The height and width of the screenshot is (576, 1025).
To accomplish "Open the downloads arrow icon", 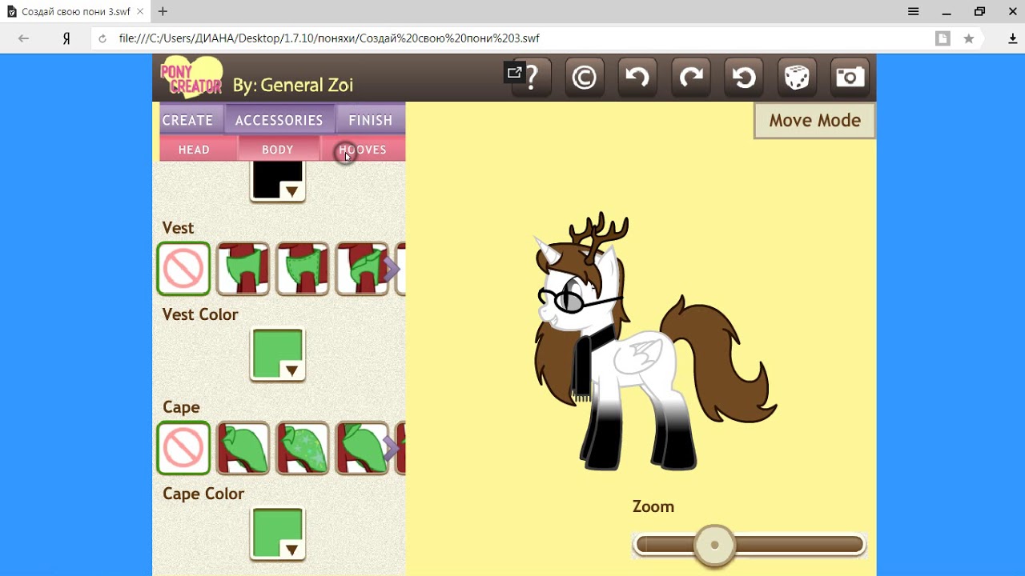I will coord(1012,38).
